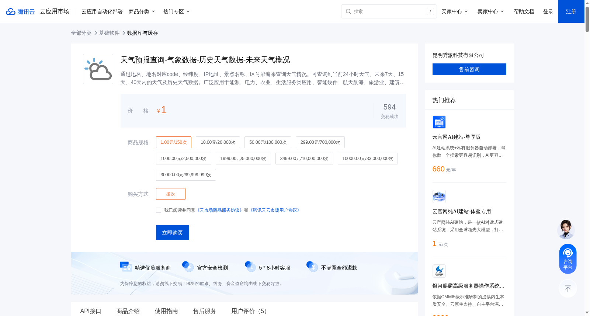This screenshot has height=316, width=590.
Task: Click the 登录 link
Action: (548, 11)
